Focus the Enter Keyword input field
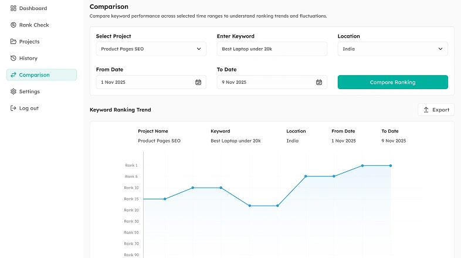461x258 pixels. coord(272,49)
